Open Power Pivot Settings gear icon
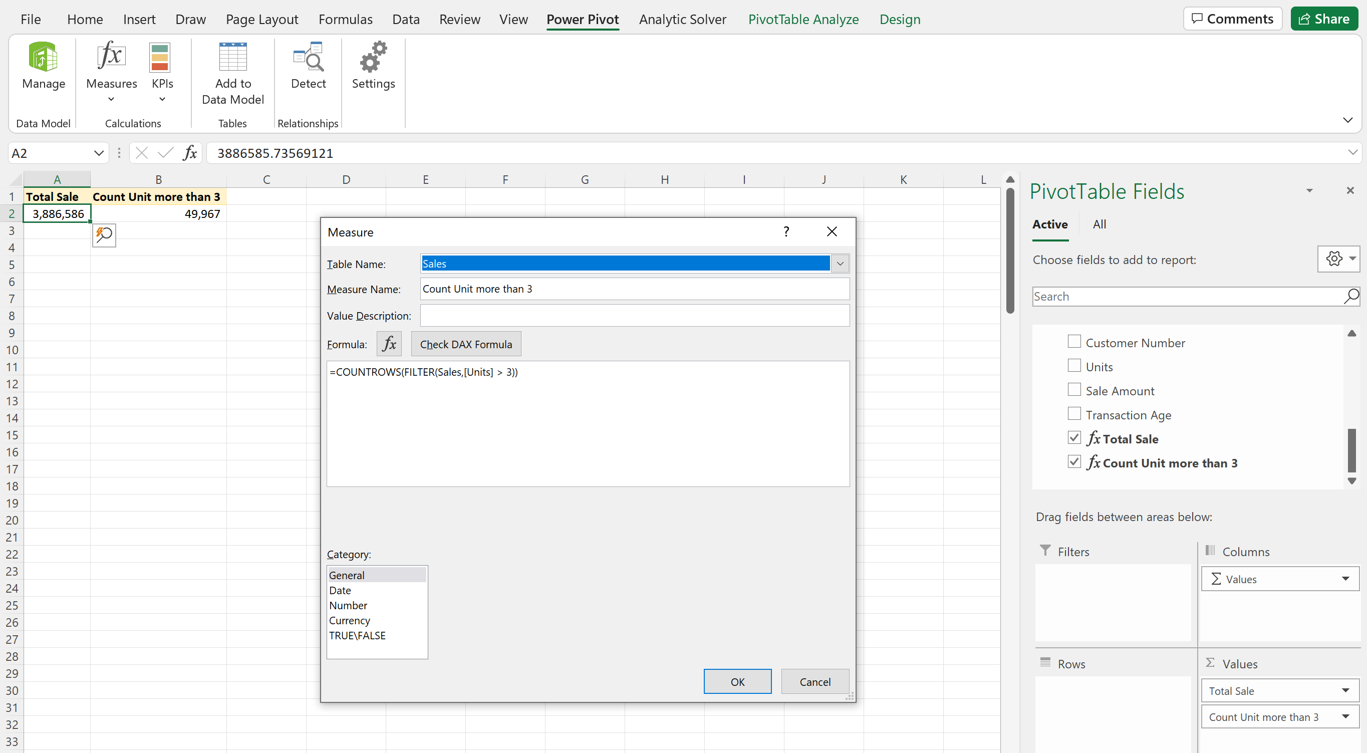This screenshot has width=1367, height=753. [373, 57]
